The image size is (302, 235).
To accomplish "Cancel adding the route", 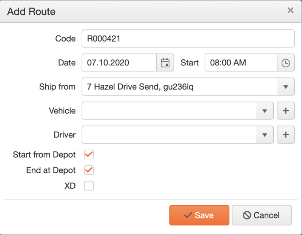I will (x=262, y=215).
